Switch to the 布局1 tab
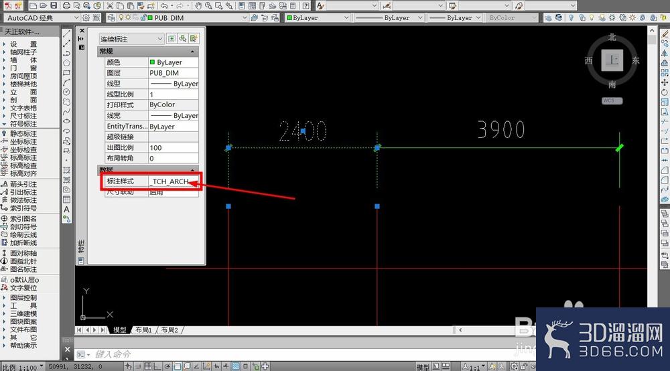670x371 pixels. click(143, 330)
